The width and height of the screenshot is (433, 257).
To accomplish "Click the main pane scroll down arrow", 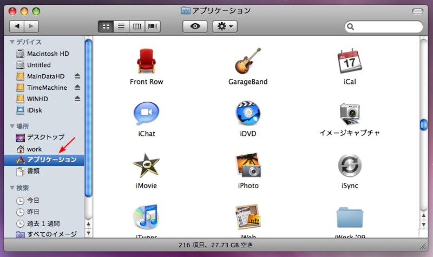I will pyautogui.click(x=423, y=225).
